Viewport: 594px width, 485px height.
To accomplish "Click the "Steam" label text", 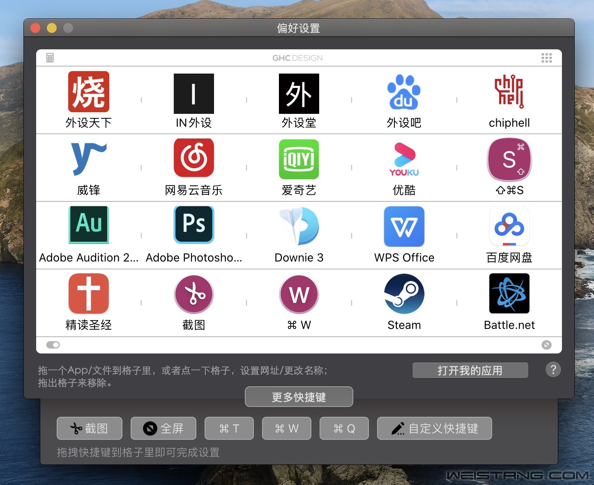I will coord(404,325).
